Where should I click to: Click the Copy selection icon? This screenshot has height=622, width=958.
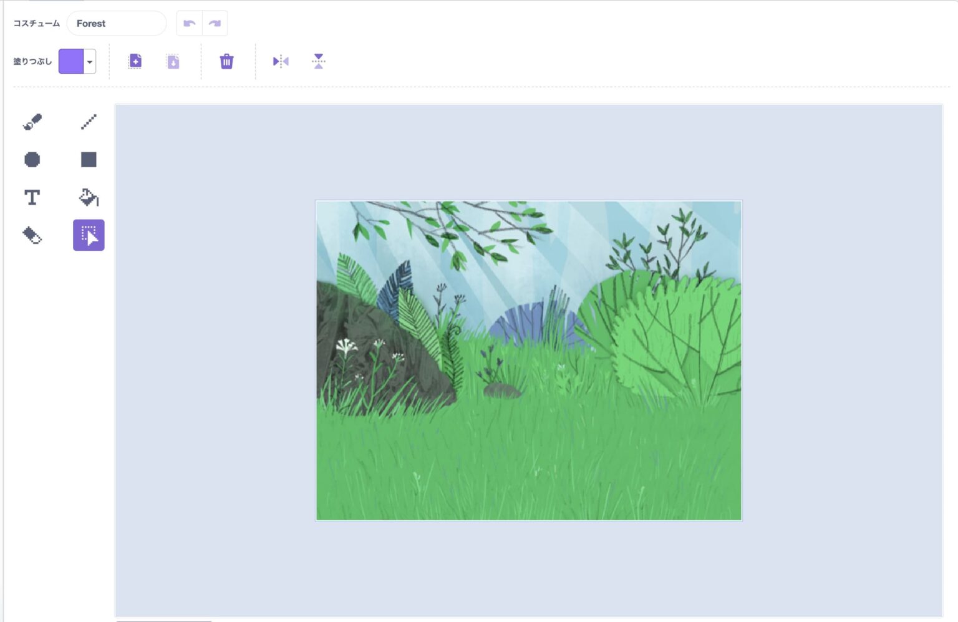[135, 61]
